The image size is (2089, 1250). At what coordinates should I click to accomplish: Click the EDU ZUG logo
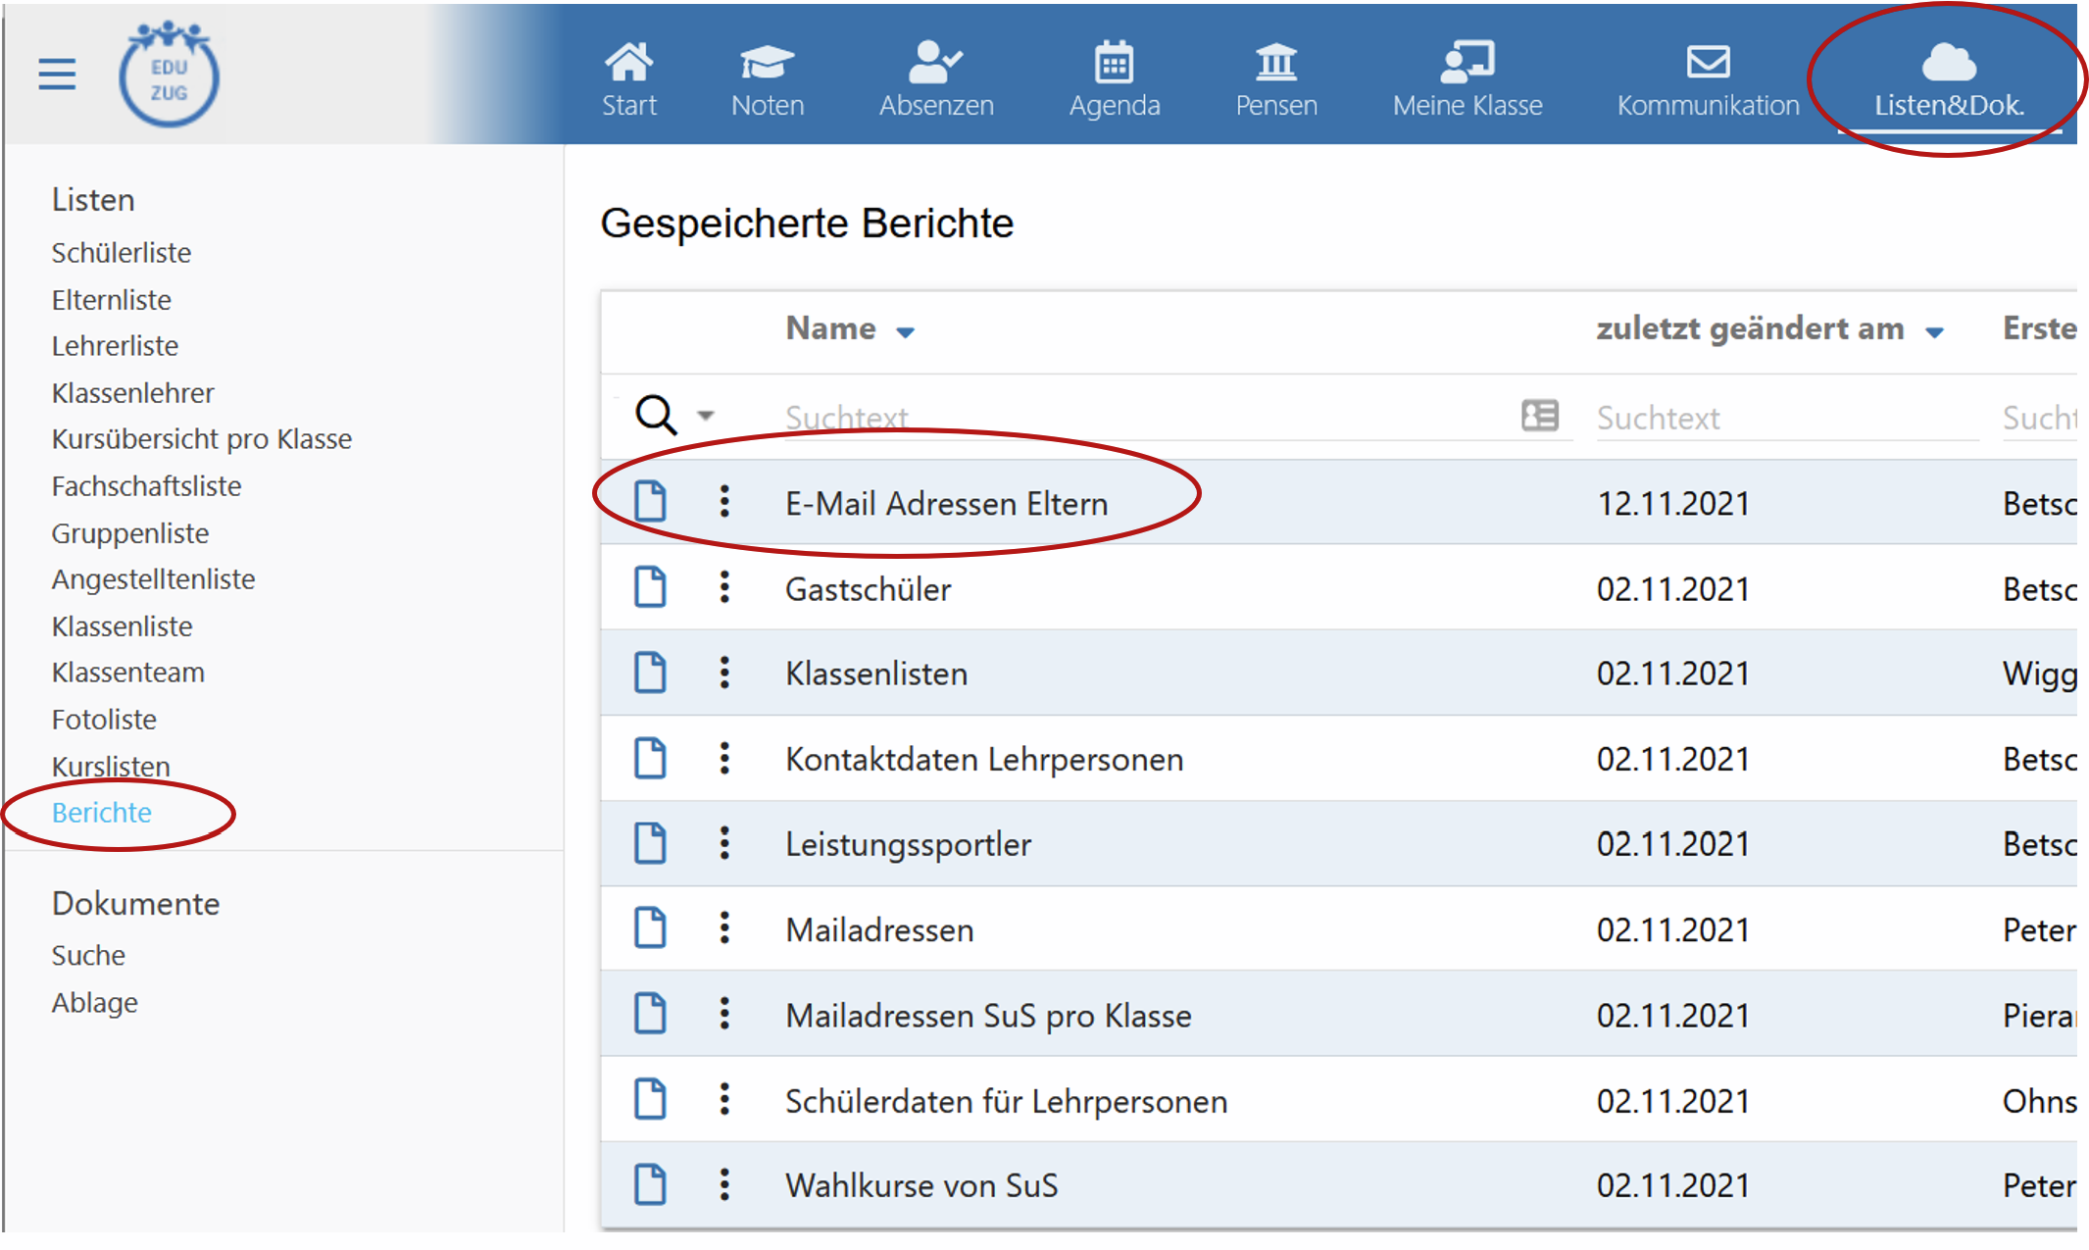tap(169, 75)
